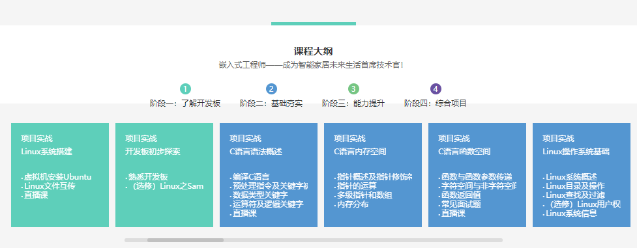Click the teal stage 1 circle
This screenshot has height=248, width=637.
pos(185,89)
